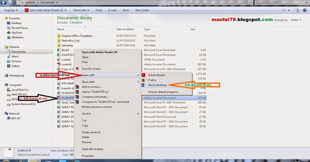Click the Word (desktop) icon in the submenu
The width and height of the screenshot is (310, 162).
pyautogui.click(x=143, y=85)
